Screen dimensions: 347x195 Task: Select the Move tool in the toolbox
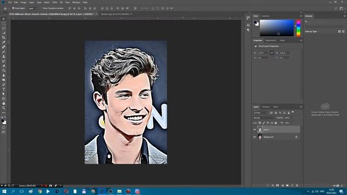pos(4,19)
